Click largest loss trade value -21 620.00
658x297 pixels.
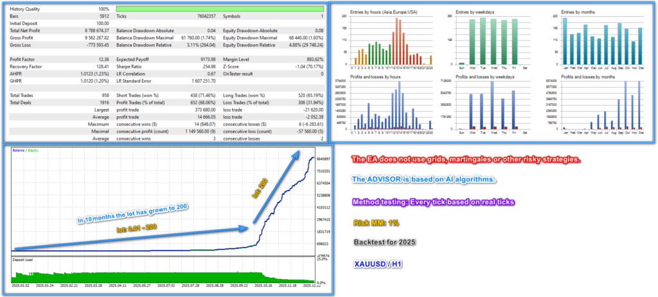[x=313, y=110]
